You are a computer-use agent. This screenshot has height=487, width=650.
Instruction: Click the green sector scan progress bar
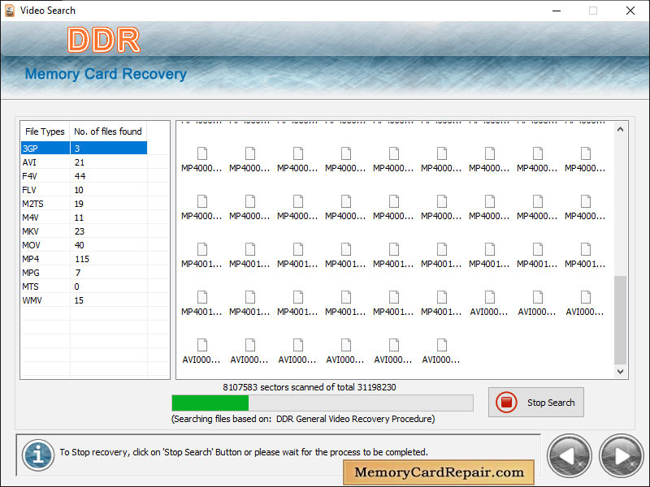click(x=323, y=403)
